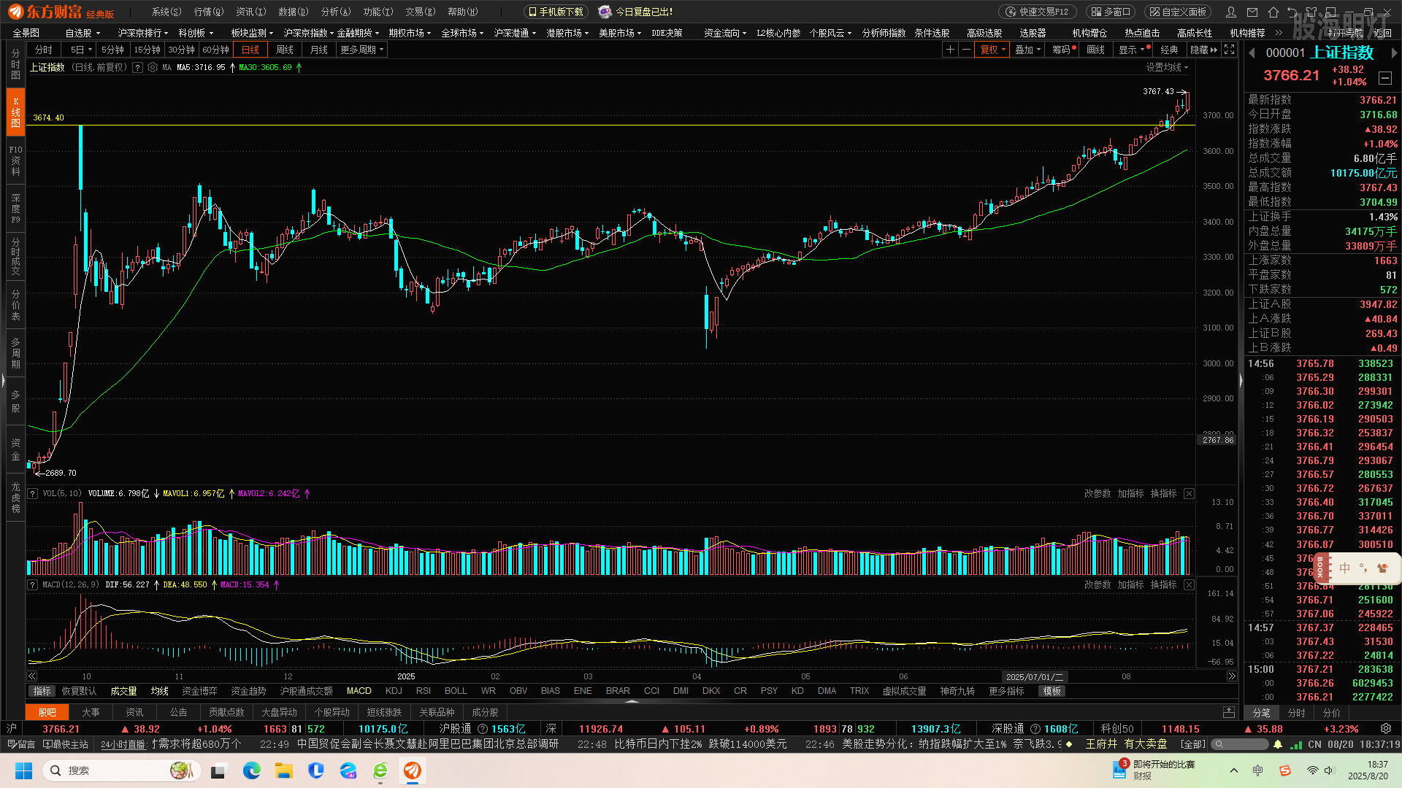Go to the home page icon

(1273, 12)
